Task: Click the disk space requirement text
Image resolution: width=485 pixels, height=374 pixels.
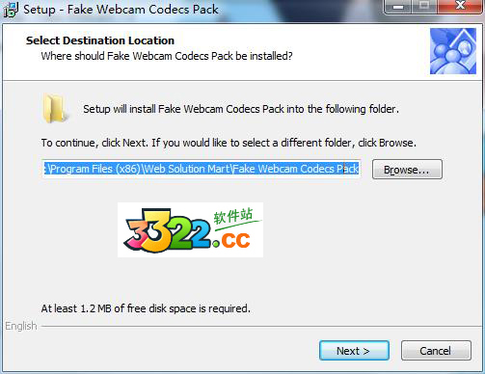Action: click(146, 308)
